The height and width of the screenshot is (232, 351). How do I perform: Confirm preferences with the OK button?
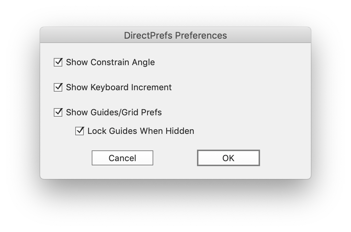[x=228, y=158]
